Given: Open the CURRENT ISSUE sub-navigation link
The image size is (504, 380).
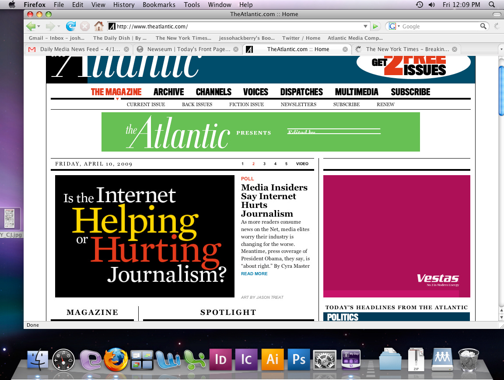Looking at the screenshot, I should coord(146,104).
